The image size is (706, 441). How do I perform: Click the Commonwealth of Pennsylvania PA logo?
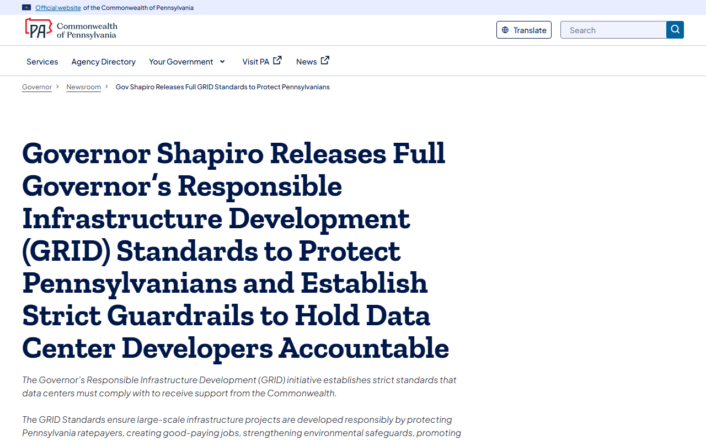point(71,29)
